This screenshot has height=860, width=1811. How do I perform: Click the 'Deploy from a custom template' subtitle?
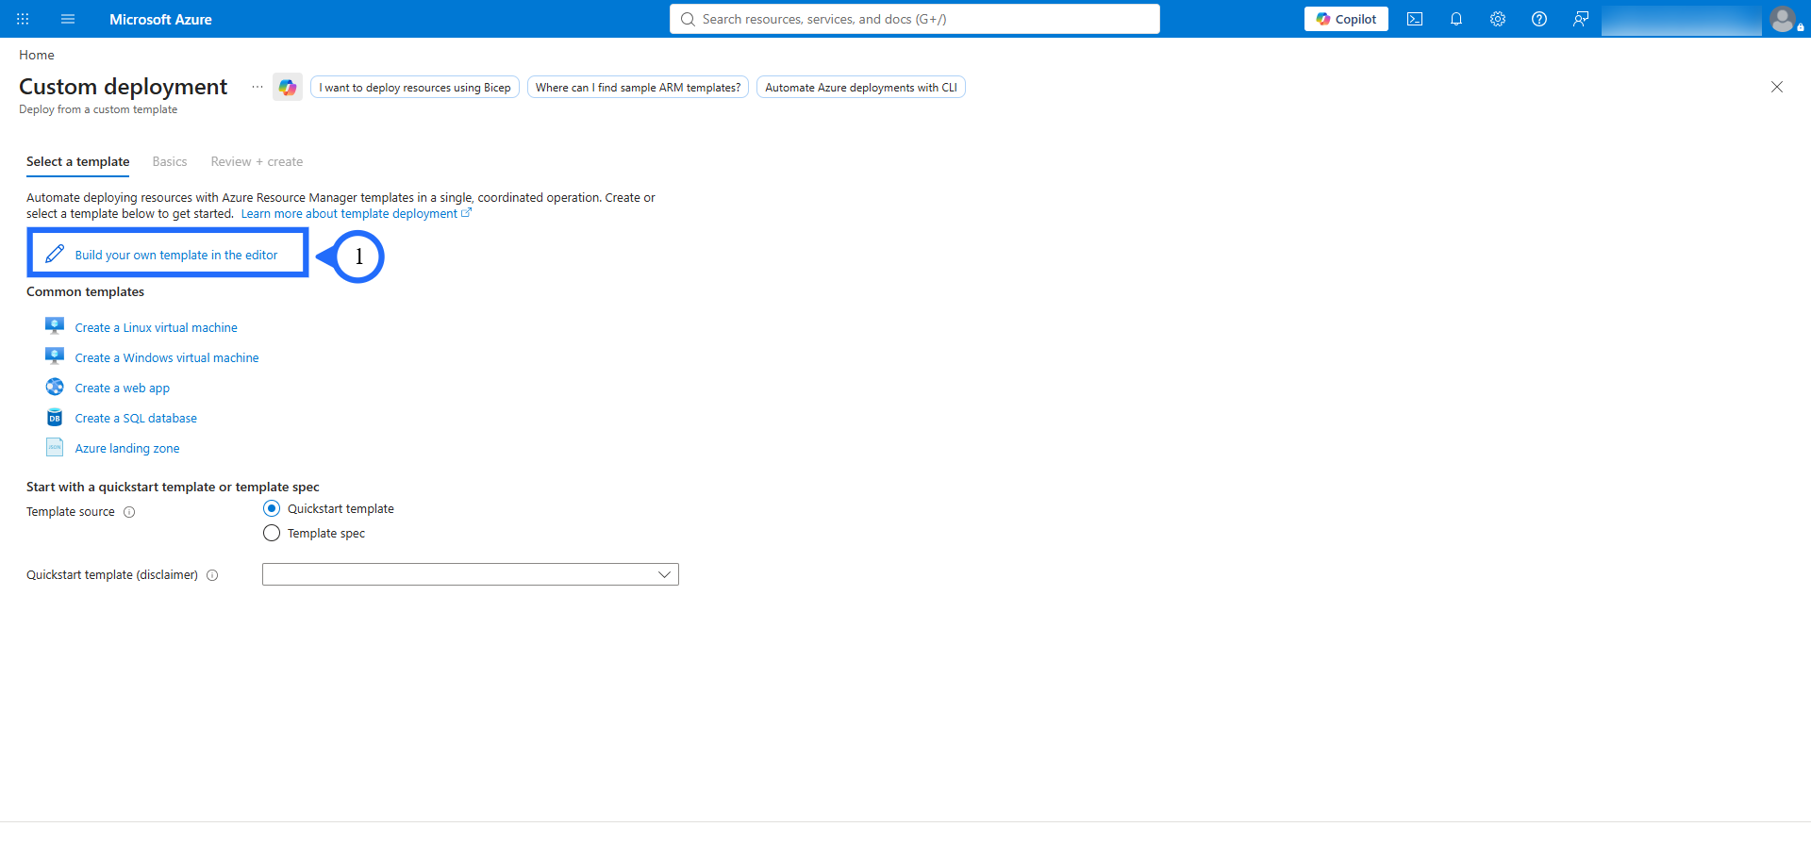tap(98, 109)
